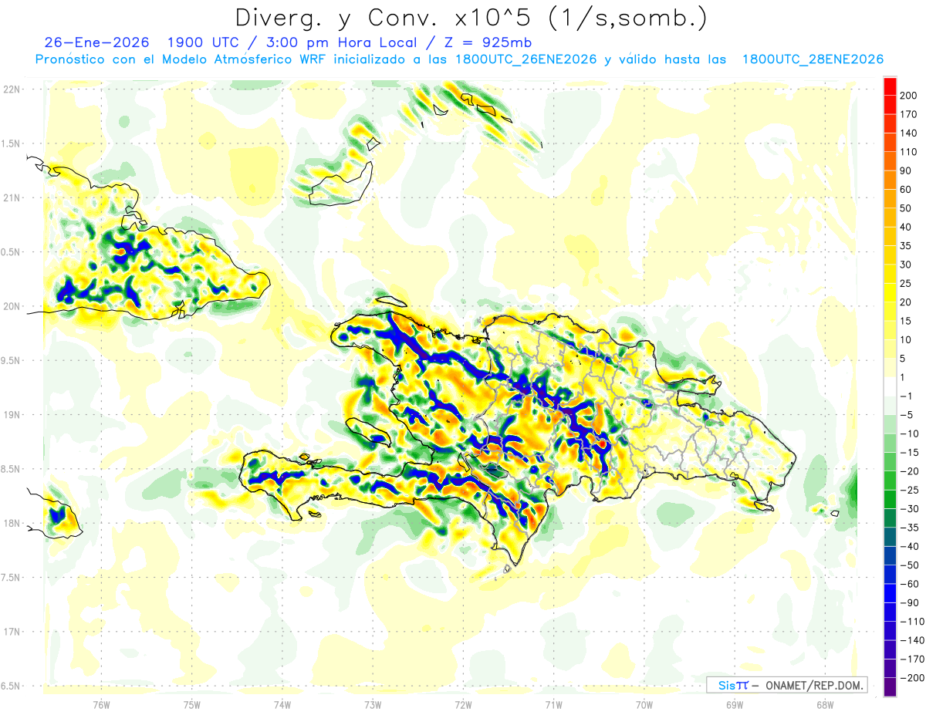
Task: Click the '90' positive colorbar value
Action: pos(907,171)
